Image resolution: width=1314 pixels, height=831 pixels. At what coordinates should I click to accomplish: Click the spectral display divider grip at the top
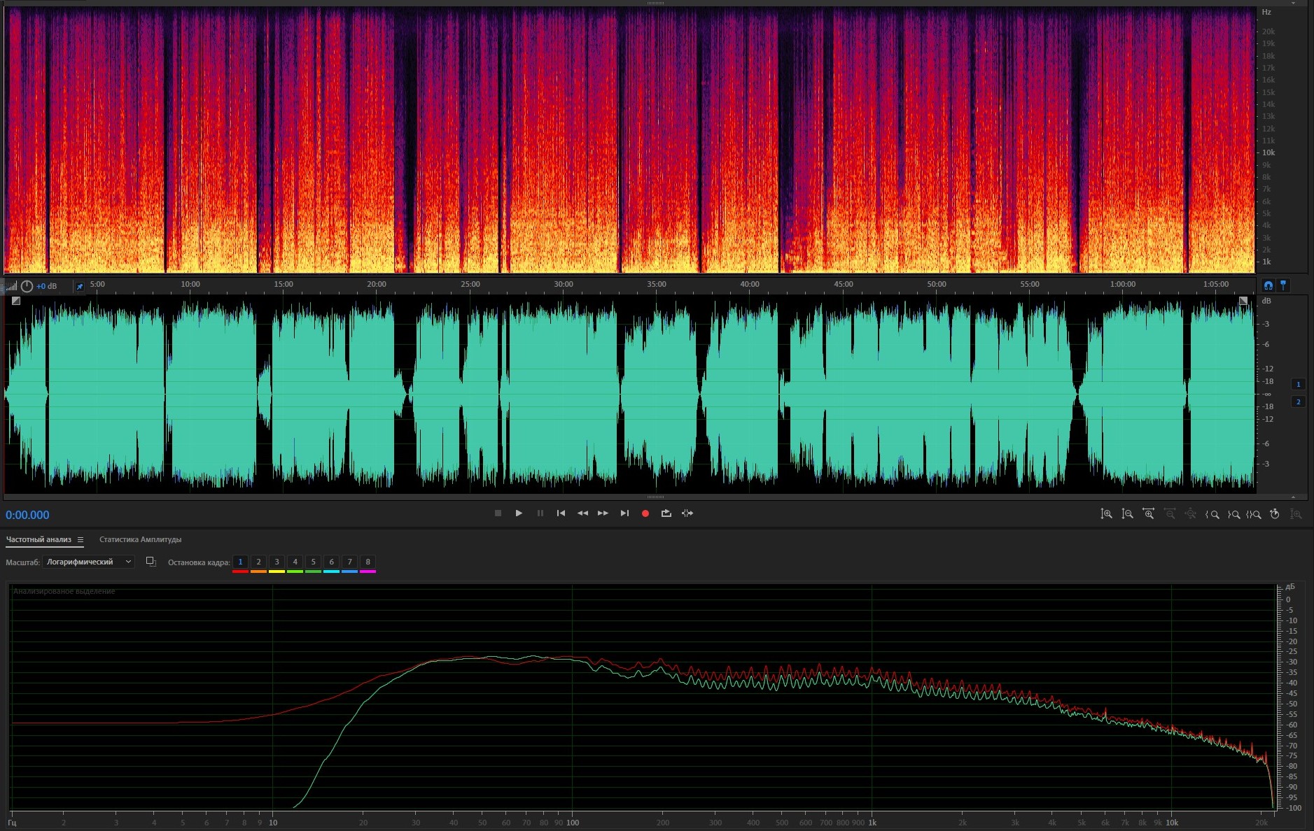pos(656,3)
